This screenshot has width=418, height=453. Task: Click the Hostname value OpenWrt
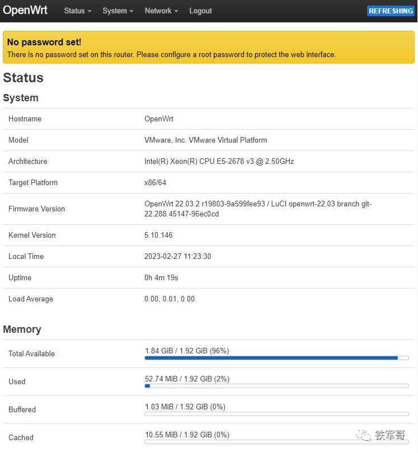coord(159,119)
